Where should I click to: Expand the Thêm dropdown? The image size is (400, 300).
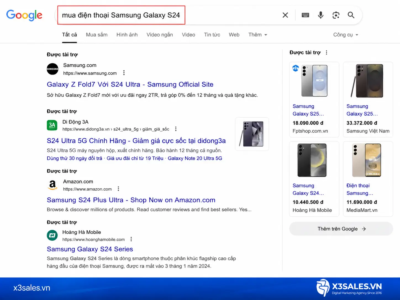click(258, 35)
